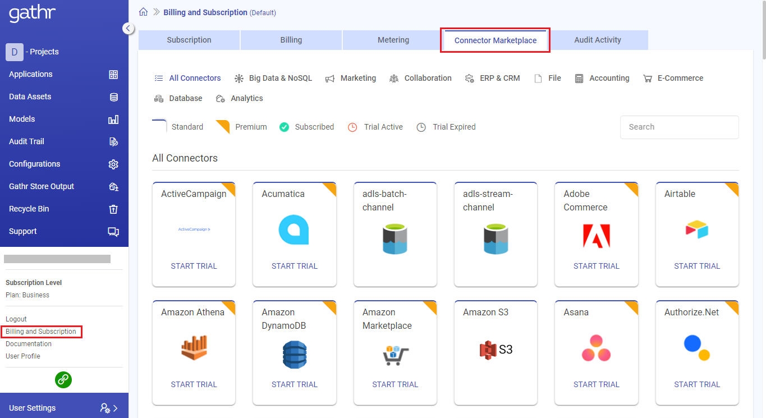This screenshot has height=418, width=766.
Task: Select the Connector Marketplace tab
Action: point(496,40)
